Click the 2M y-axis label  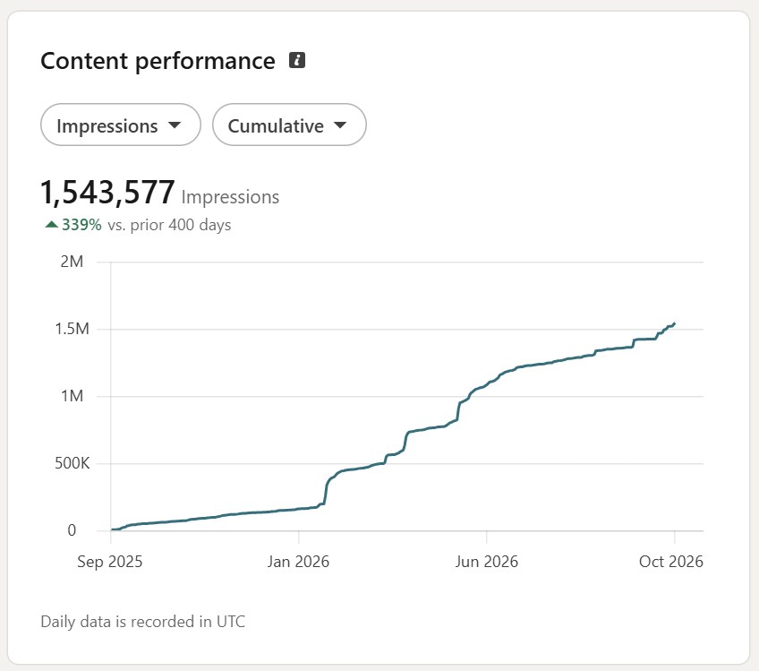72,262
